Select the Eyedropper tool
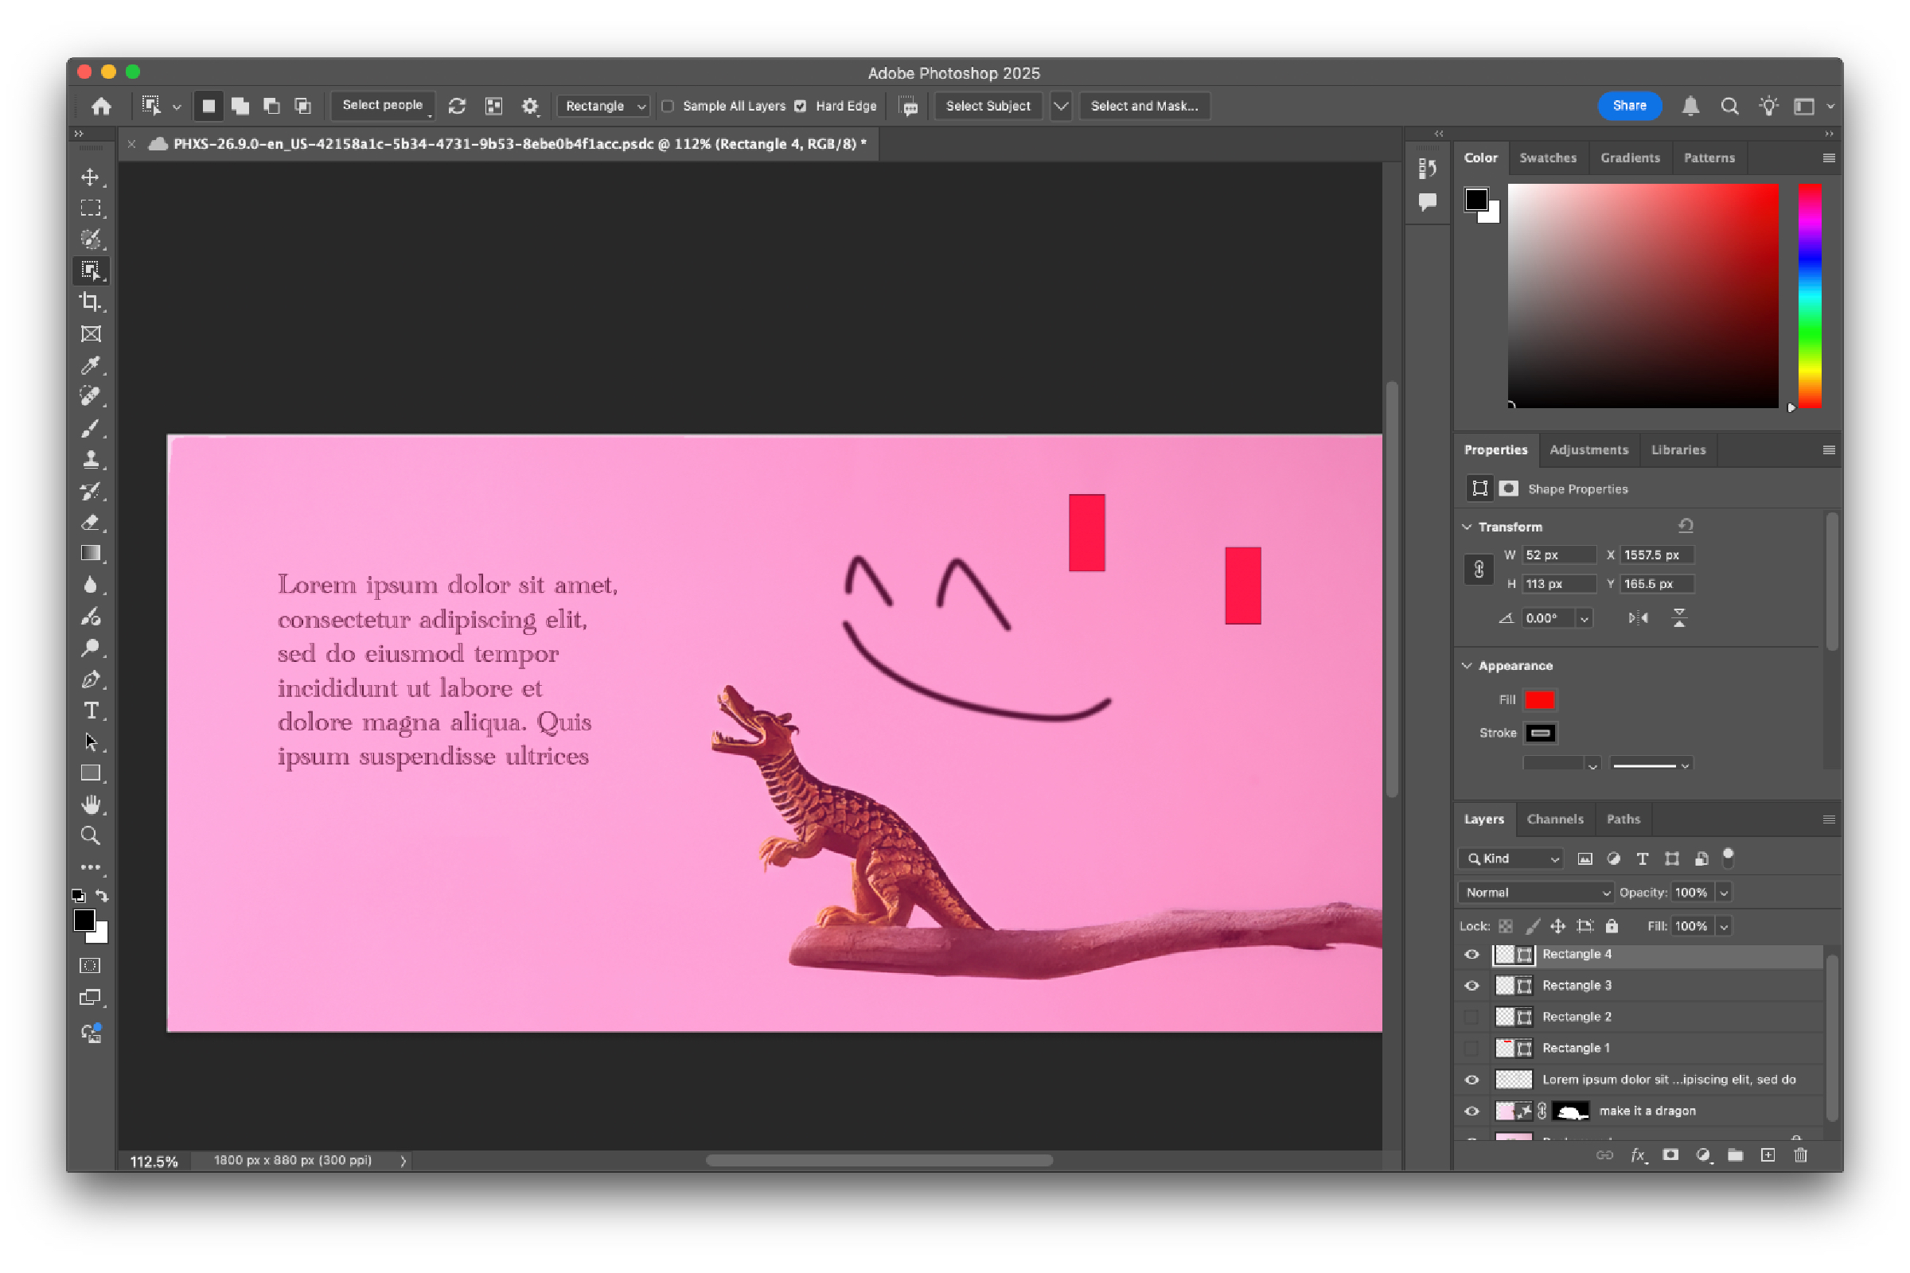Image resolution: width=1910 pixels, height=1273 pixels. 91,366
